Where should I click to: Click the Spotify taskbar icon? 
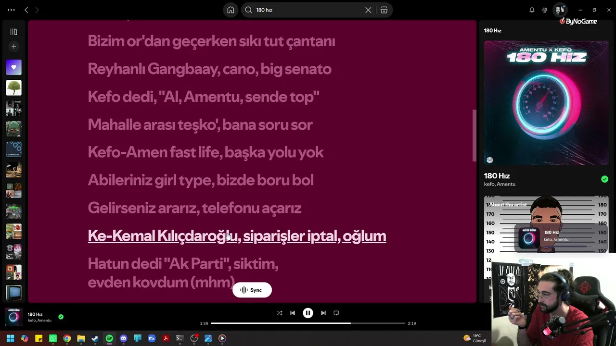click(x=109, y=338)
